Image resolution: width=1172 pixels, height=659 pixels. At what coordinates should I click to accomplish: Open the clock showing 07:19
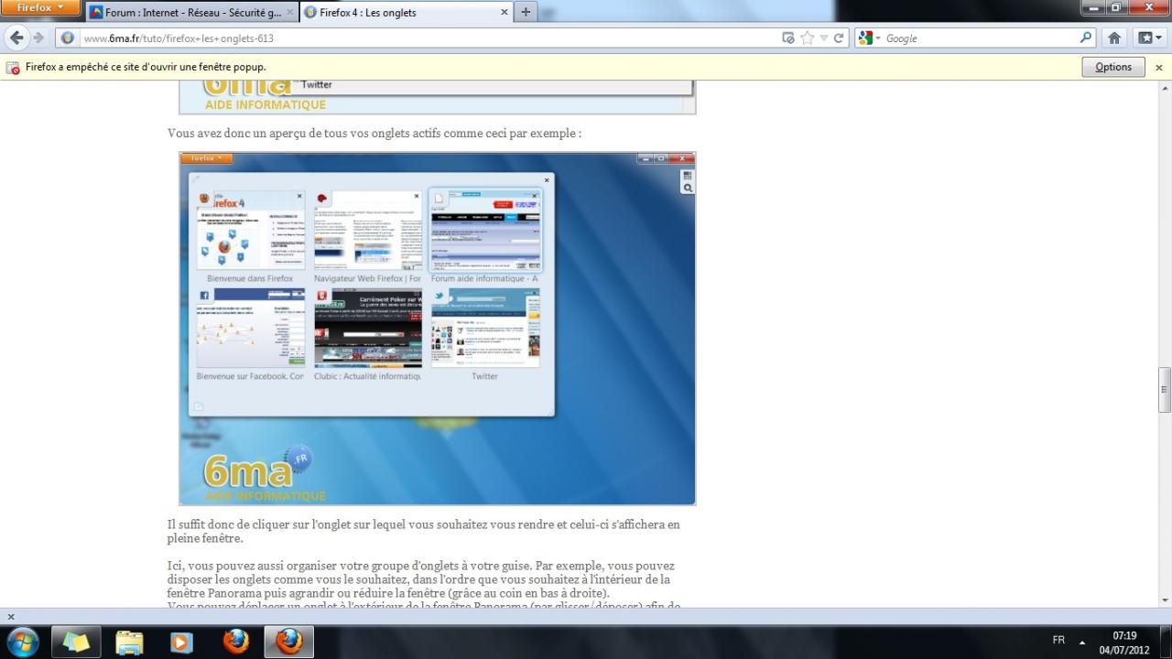[x=1124, y=643]
